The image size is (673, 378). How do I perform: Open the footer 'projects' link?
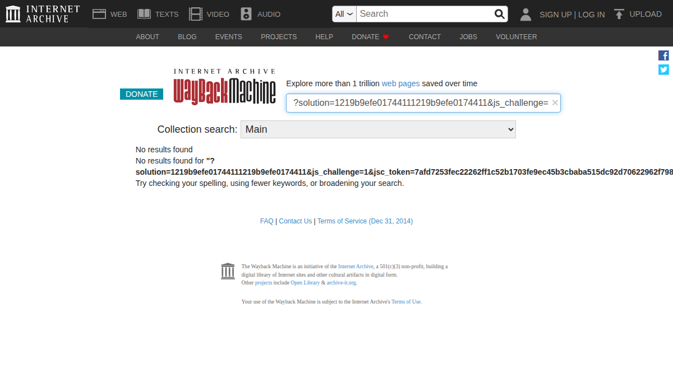click(x=264, y=283)
